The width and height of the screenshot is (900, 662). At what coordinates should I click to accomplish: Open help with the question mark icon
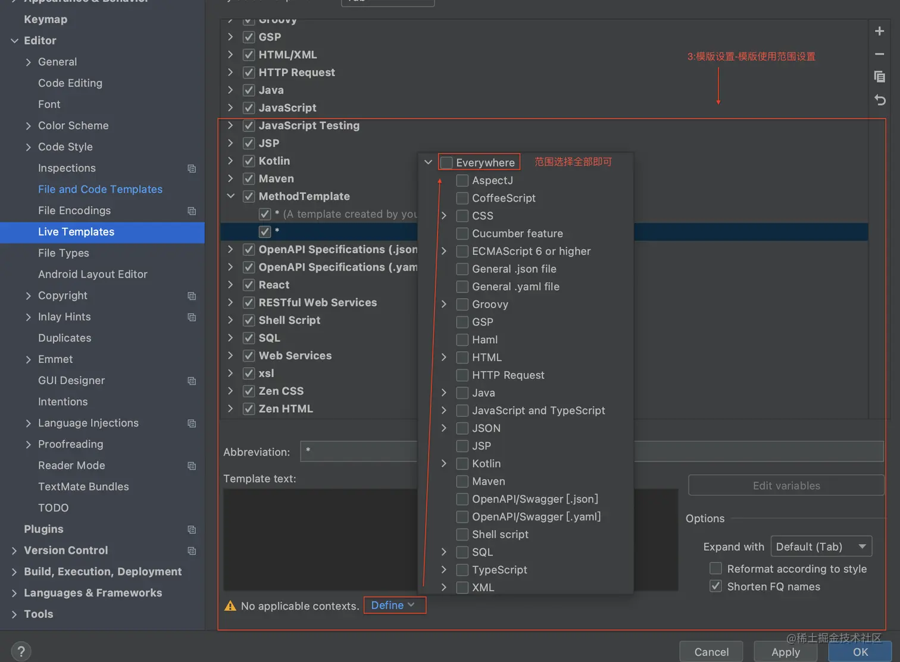(x=21, y=651)
